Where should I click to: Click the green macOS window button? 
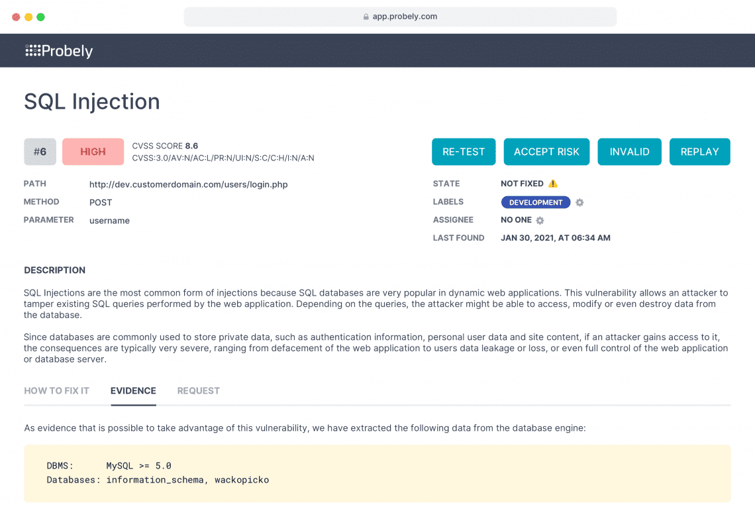coord(41,17)
